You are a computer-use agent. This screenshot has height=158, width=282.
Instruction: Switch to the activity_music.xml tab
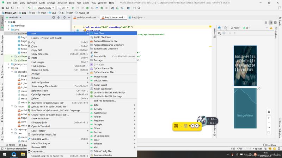[86, 17]
